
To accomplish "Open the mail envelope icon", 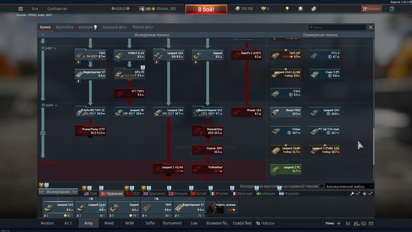I will coord(371,223).
